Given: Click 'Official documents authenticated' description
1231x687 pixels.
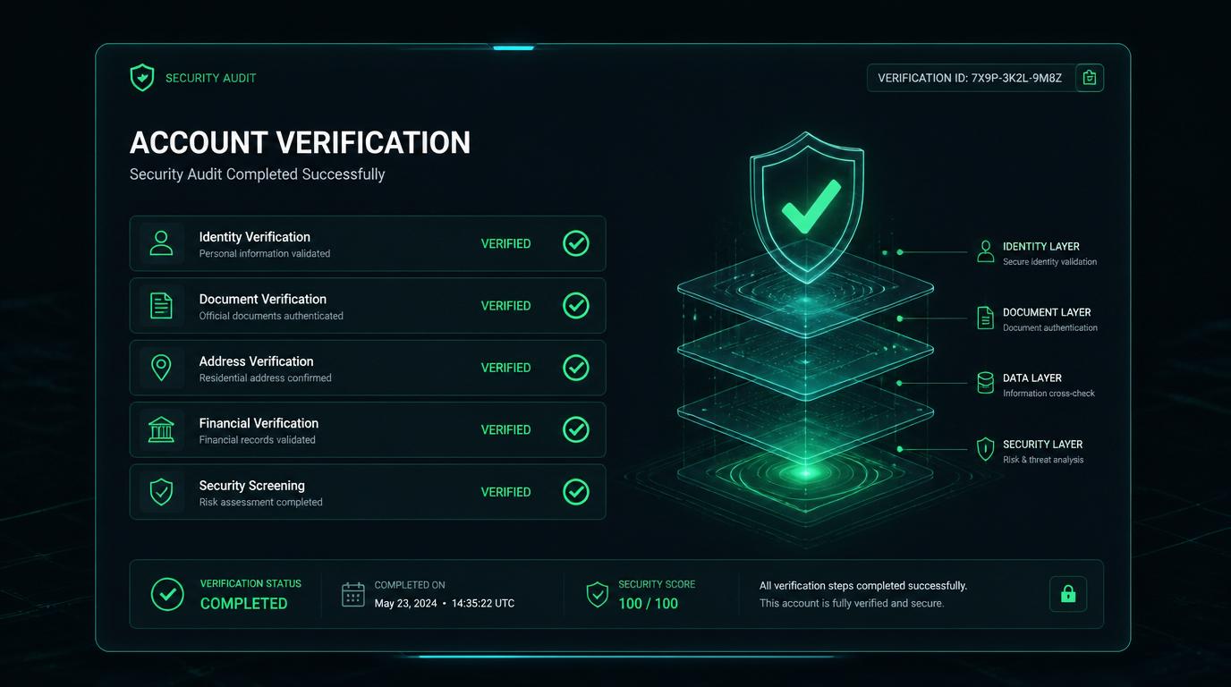Looking at the screenshot, I should (271, 316).
